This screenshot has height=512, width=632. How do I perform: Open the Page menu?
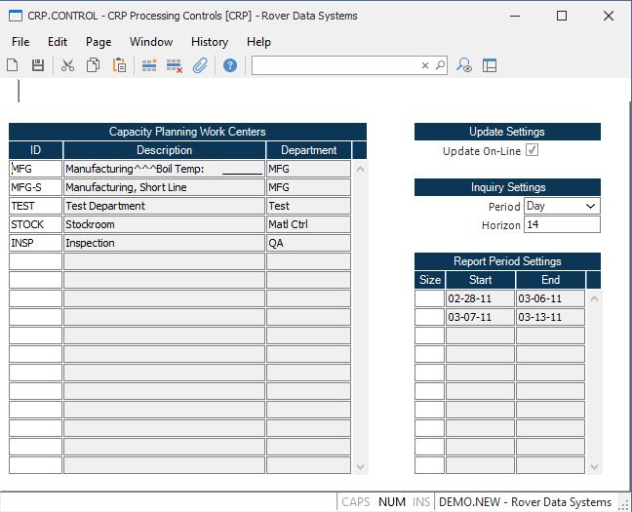click(x=99, y=42)
